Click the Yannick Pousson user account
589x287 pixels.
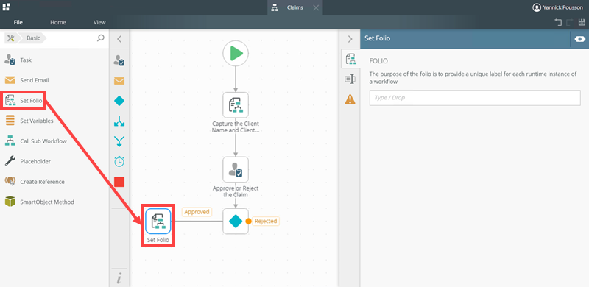coord(558,7)
